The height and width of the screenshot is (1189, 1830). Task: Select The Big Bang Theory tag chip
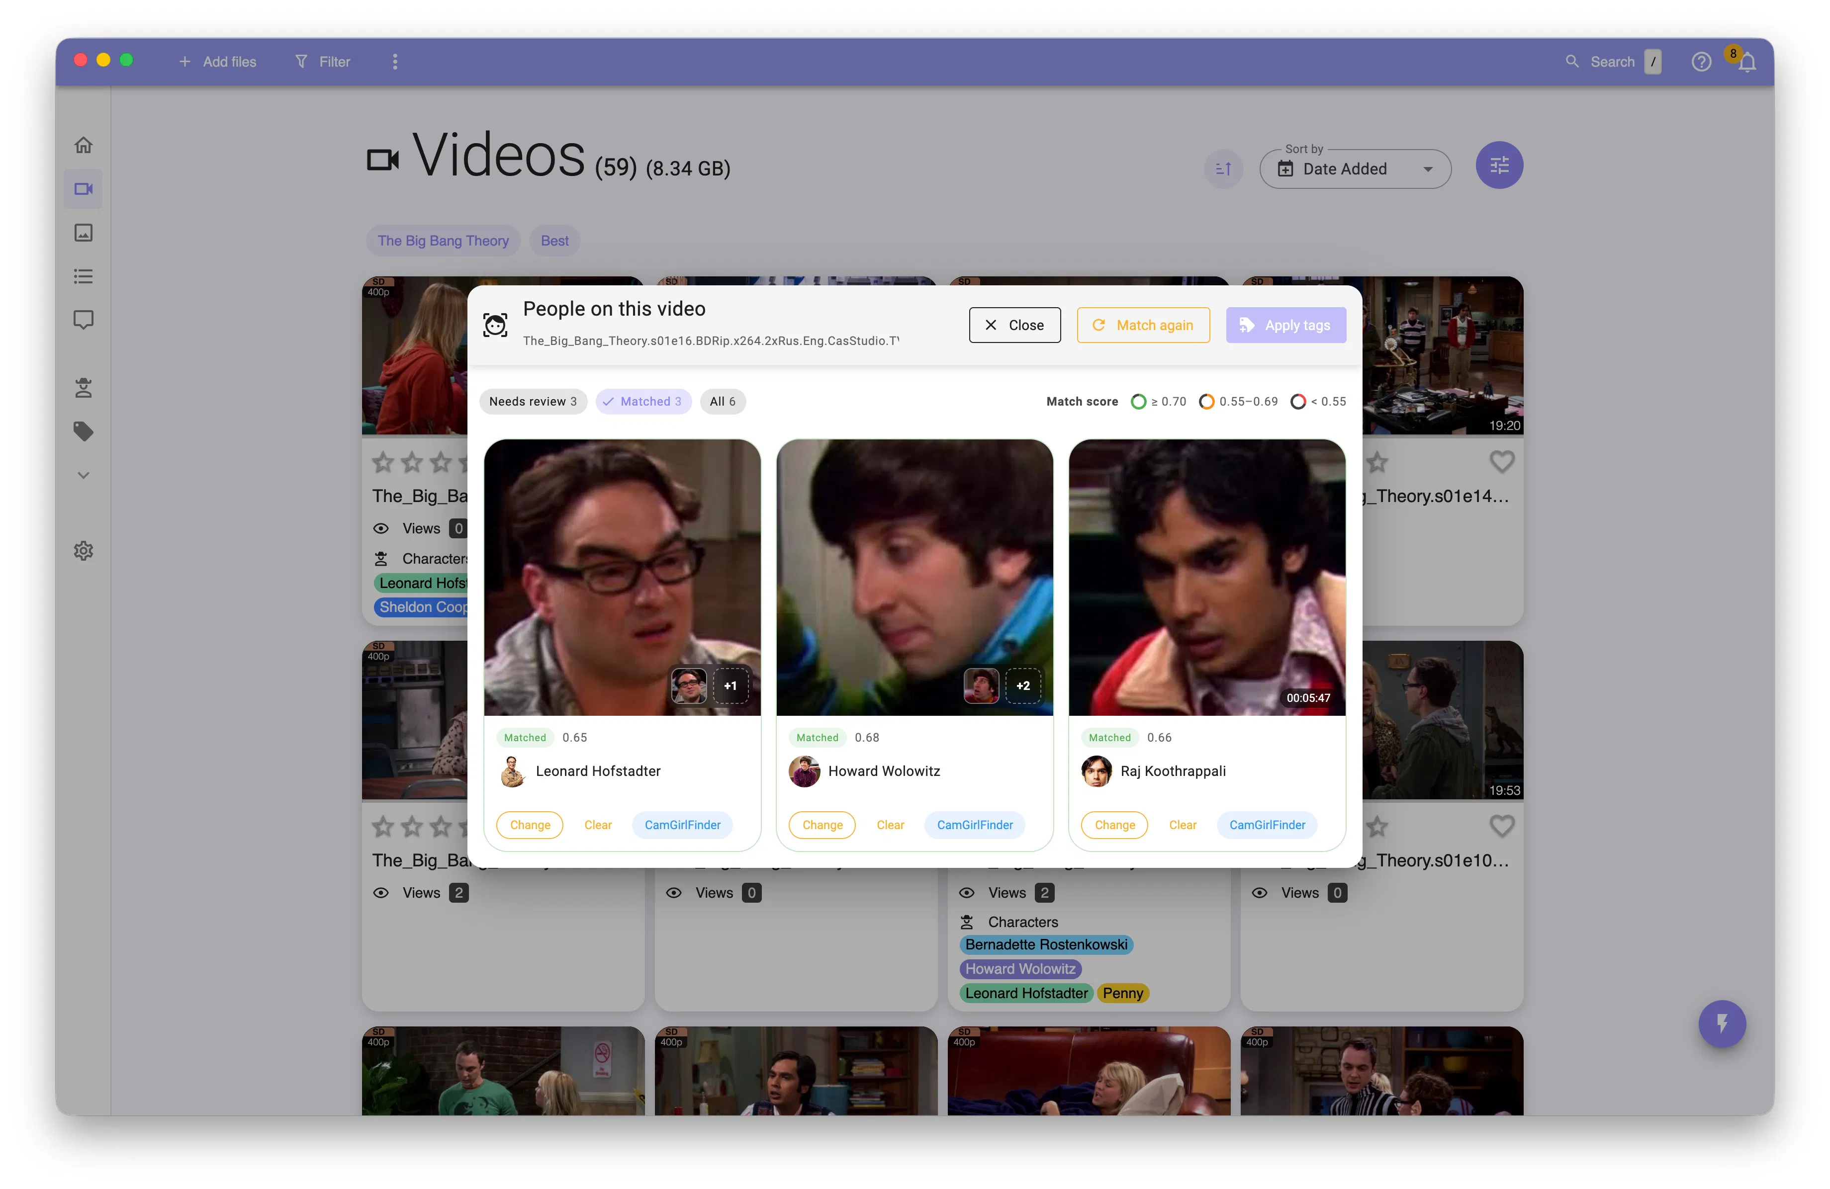(443, 241)
